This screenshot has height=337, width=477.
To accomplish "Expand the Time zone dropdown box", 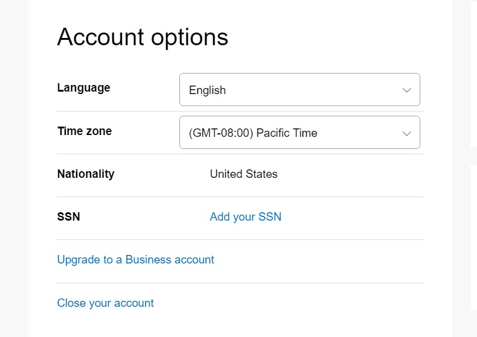I will point(299,133).
